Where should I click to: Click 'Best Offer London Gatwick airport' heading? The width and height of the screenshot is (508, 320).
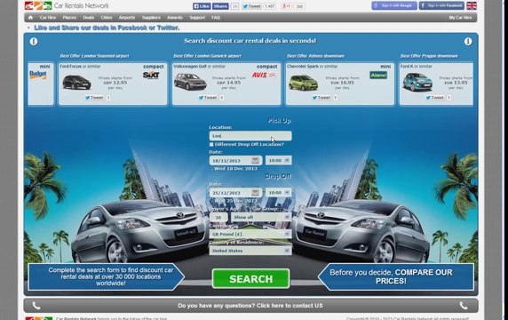(207, 56)
